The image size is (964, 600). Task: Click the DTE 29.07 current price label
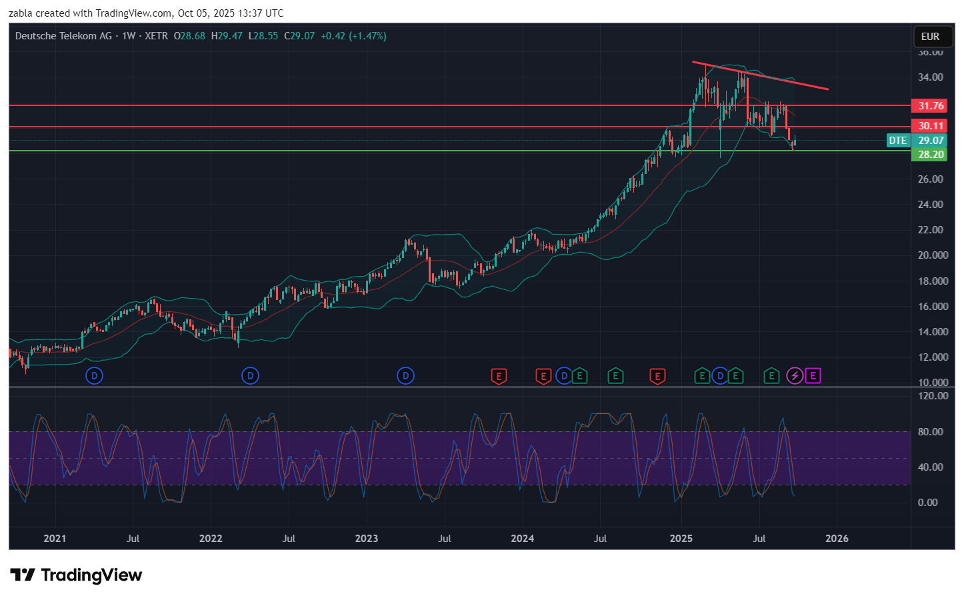point(917,141)
